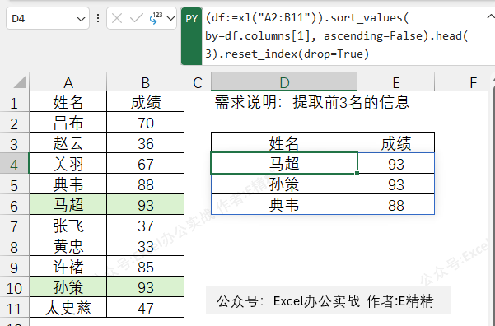Click the fill handle of cell D4
The height and width of the screenshot is (326, 495).
point(357,173)
